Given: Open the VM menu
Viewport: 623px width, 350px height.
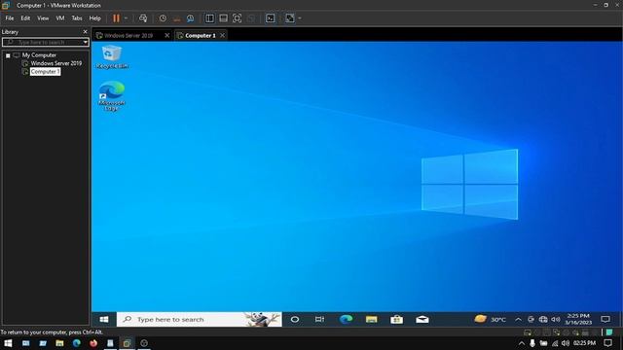Looking at the screenshot, I should coord(60,18).
